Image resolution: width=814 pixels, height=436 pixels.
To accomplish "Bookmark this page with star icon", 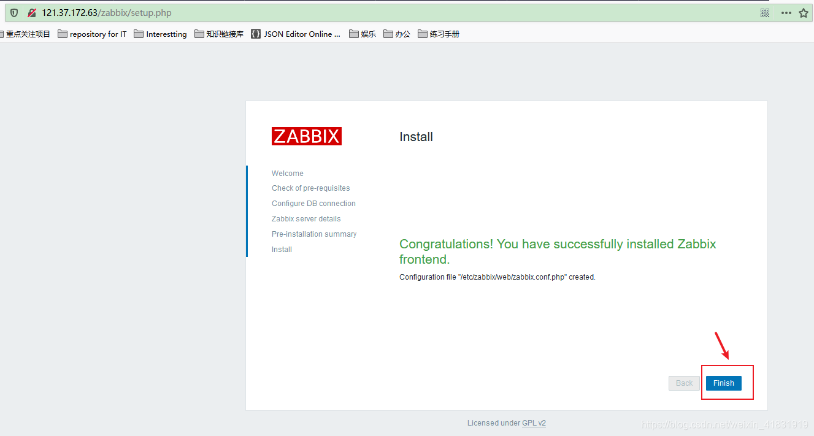I will click(804, 13).
